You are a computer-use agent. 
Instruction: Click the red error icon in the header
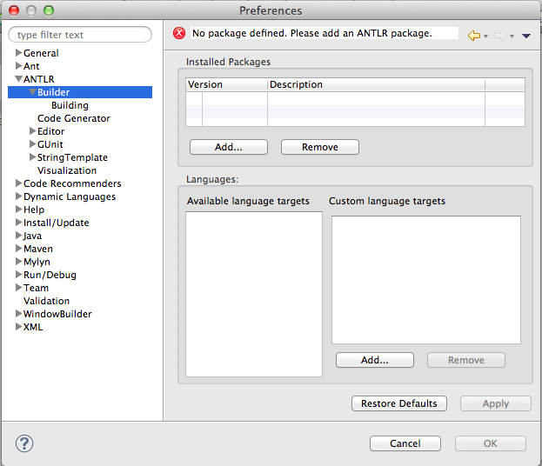click(179, 33)
